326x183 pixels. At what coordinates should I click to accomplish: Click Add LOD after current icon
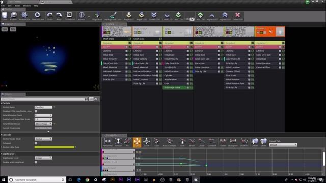pyautogui.click(x=200, y=16)
